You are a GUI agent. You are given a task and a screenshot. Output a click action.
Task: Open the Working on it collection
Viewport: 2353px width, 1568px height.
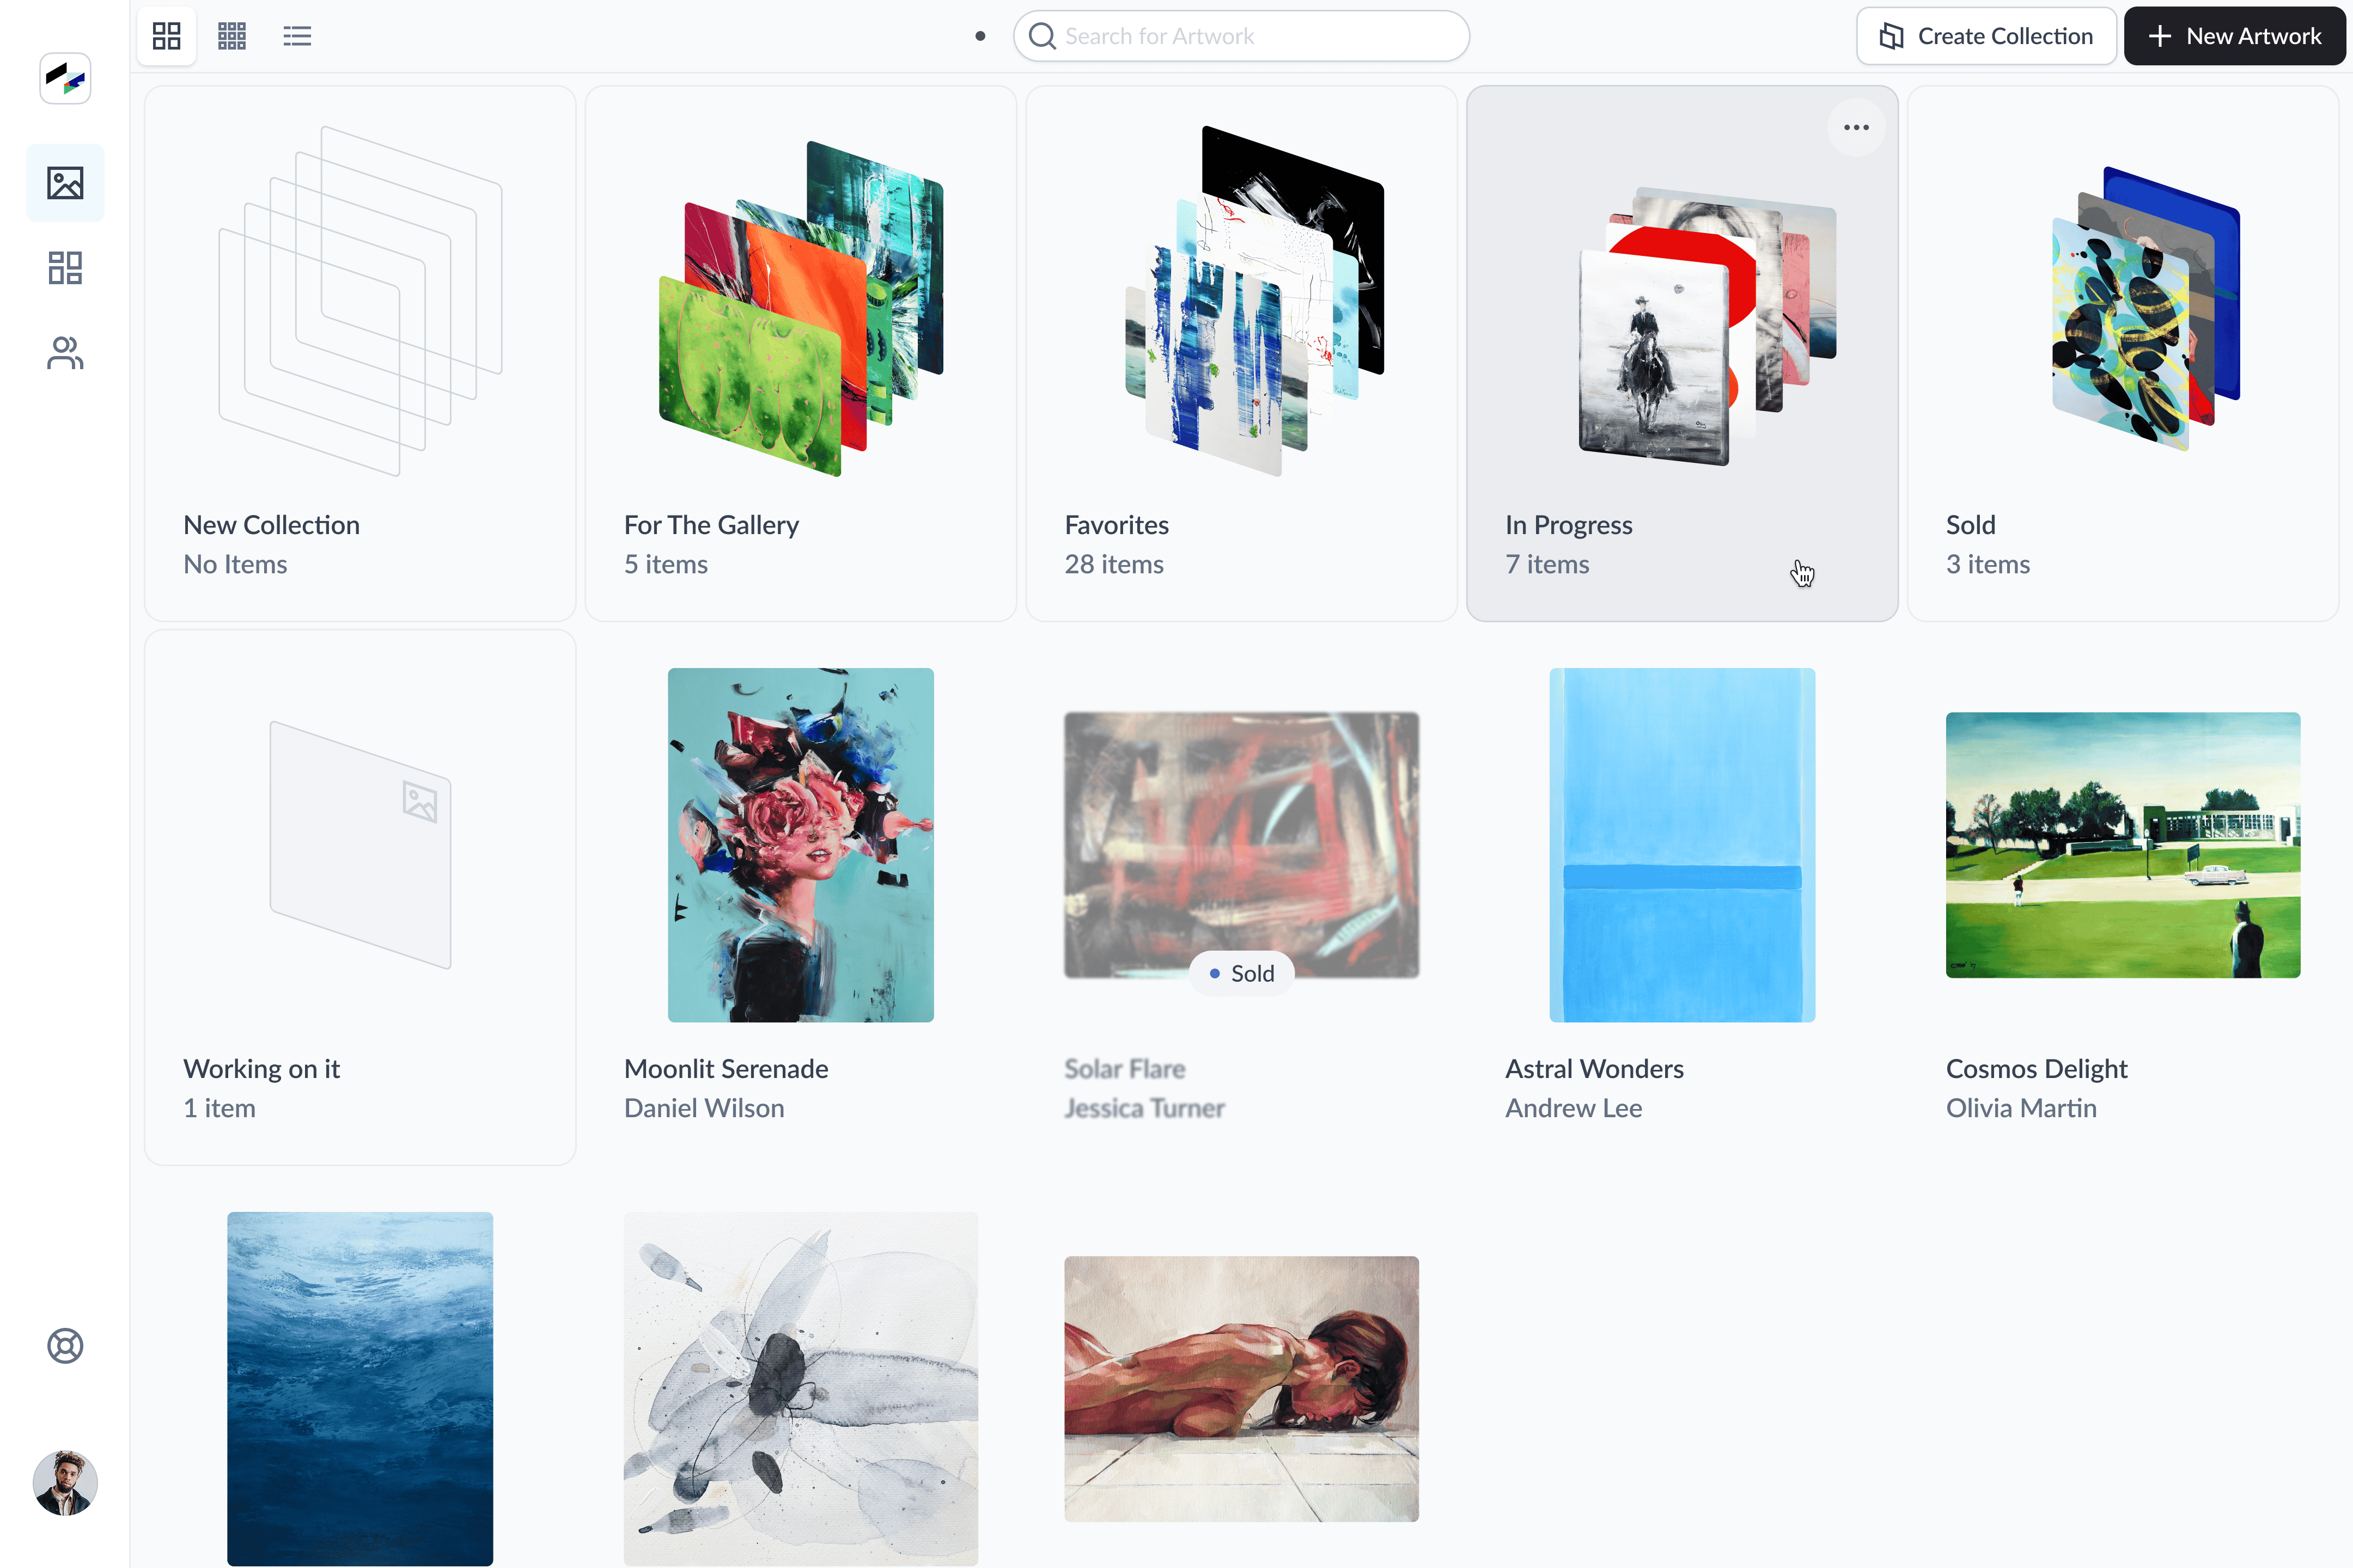359,860
